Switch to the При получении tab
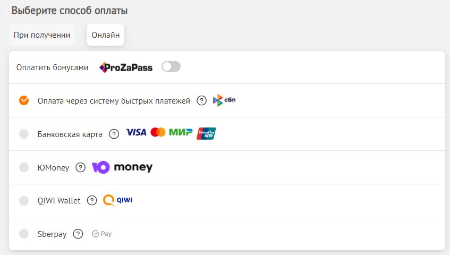The width and height of the screenshot is (450, 255). (x=42, y=35)
